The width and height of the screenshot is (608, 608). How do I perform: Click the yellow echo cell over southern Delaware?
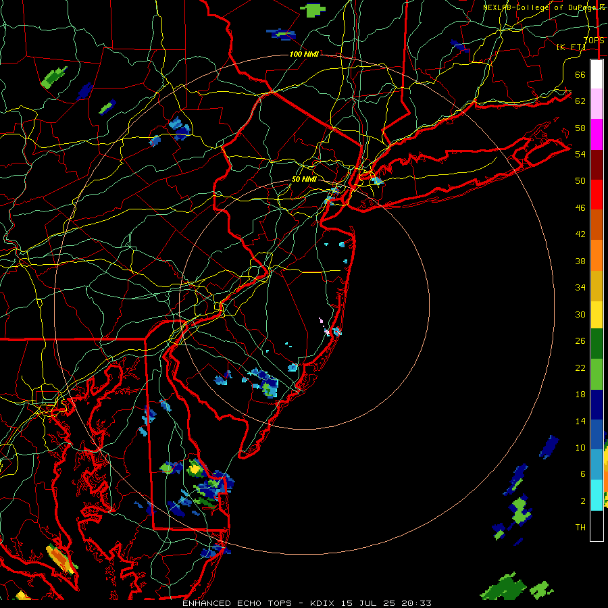coord(195,470)
